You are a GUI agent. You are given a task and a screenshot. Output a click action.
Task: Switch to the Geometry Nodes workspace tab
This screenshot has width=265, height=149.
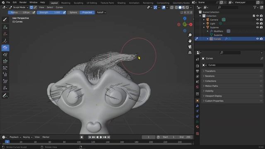181,3
